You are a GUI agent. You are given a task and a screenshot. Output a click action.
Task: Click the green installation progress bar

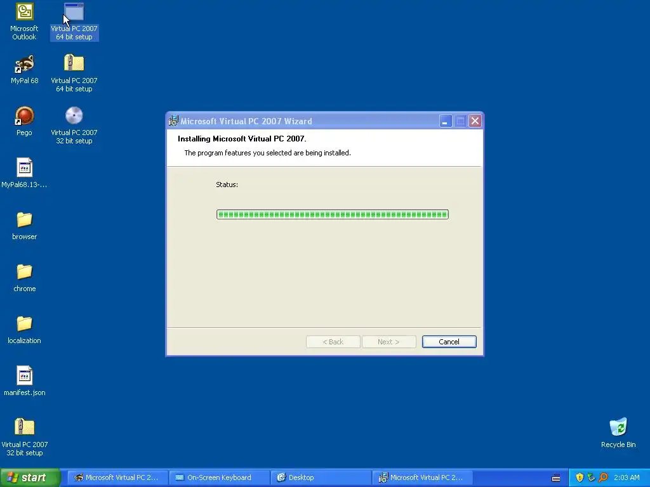click(333, 214)
